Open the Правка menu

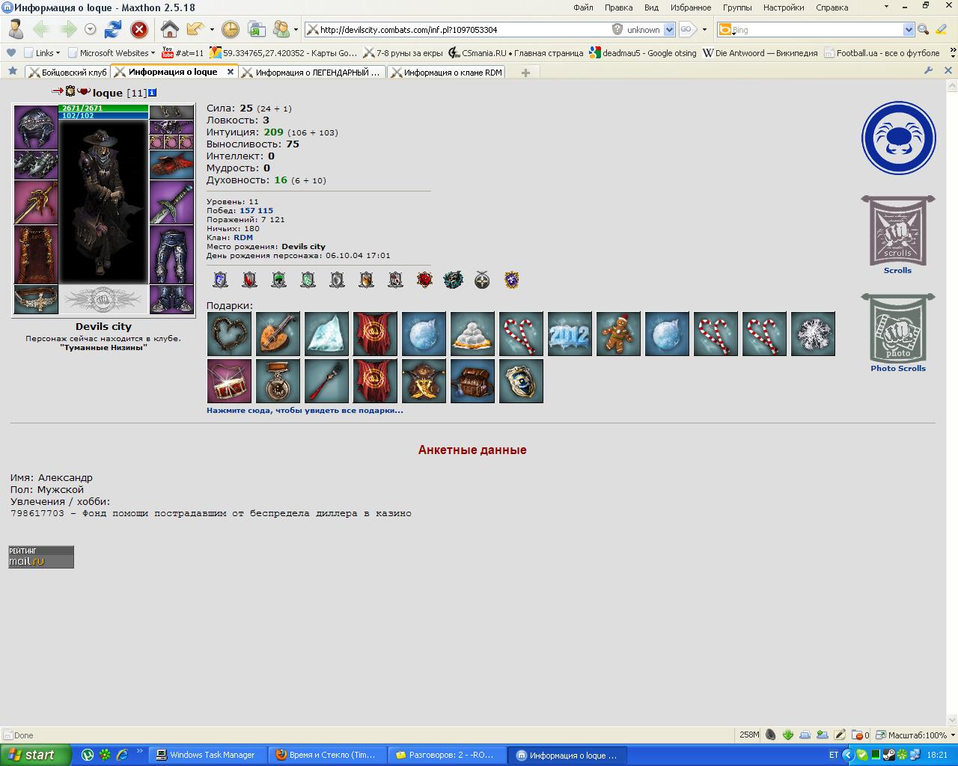click(x=618, y=7)
